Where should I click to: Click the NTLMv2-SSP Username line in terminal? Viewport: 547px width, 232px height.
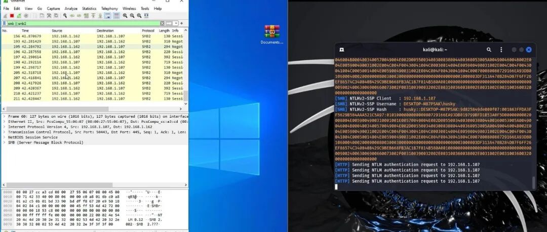[395, 104]
